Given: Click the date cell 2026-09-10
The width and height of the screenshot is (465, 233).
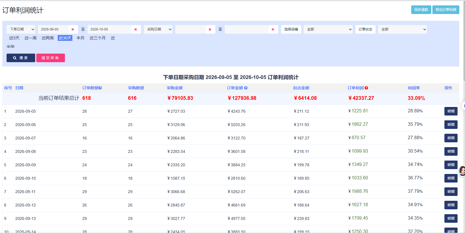Looking at the screenshot, I should pyautogui.click(x=25, y=178).
